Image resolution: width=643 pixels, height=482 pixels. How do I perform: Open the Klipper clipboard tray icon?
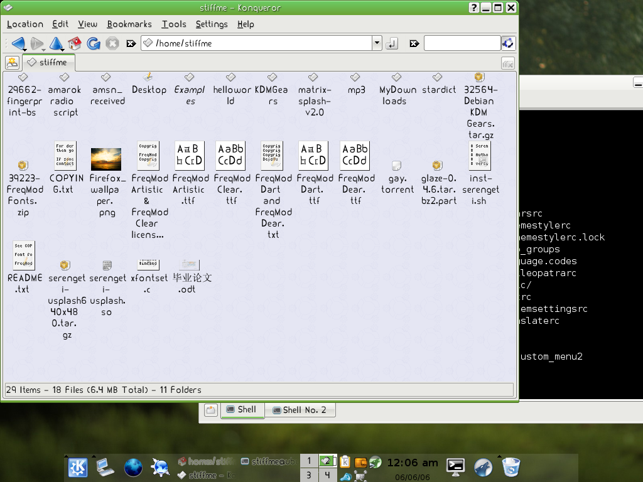point(345,462)
